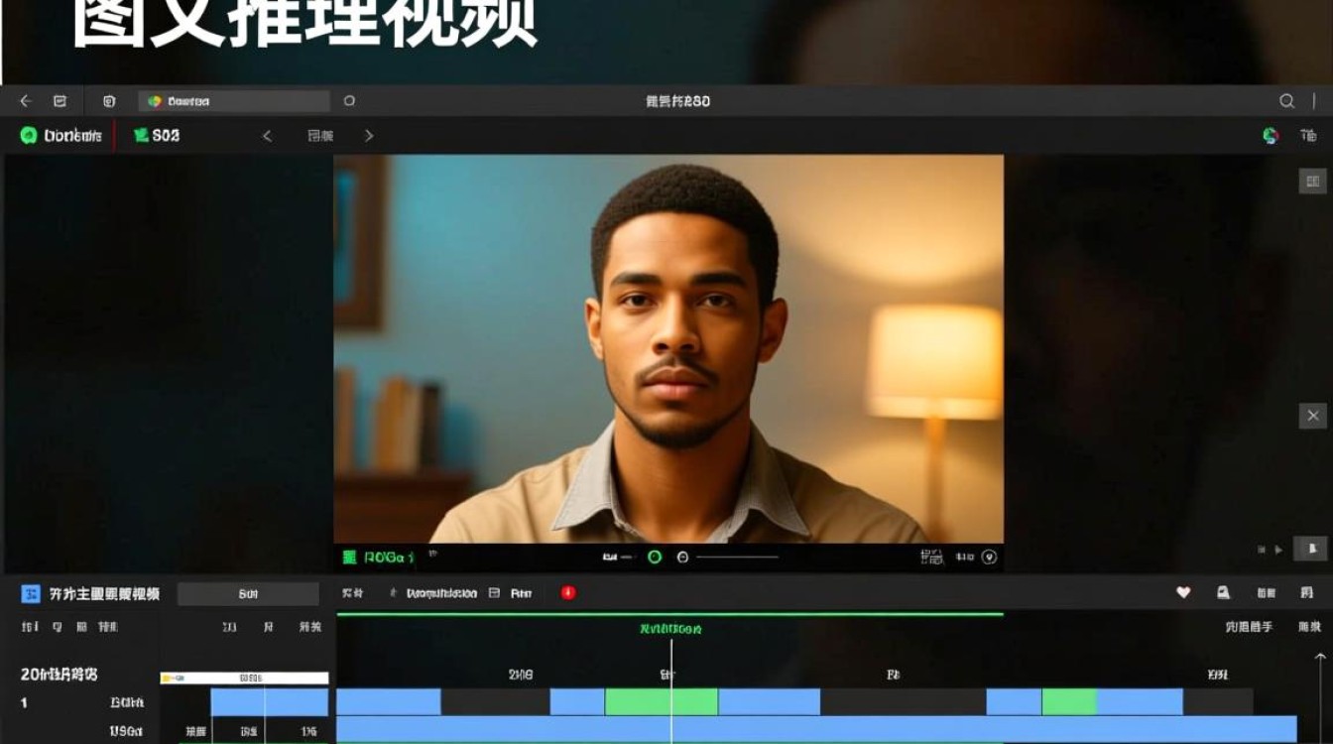Click the blue grid icon beside project title
This screenshot has height=744, width=1333.
31,593
